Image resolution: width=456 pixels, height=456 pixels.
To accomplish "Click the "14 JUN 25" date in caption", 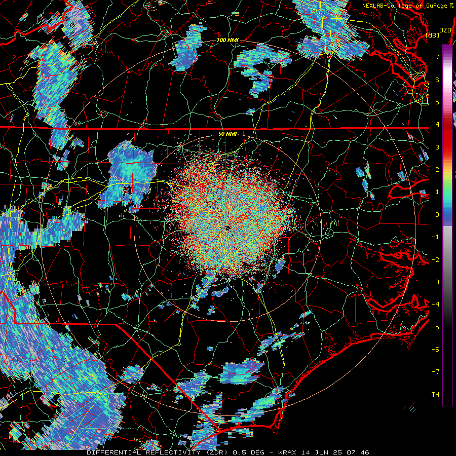I will [323, 452].
